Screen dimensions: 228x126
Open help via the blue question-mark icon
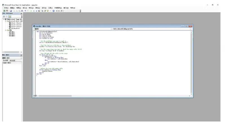tap(54, 11)
